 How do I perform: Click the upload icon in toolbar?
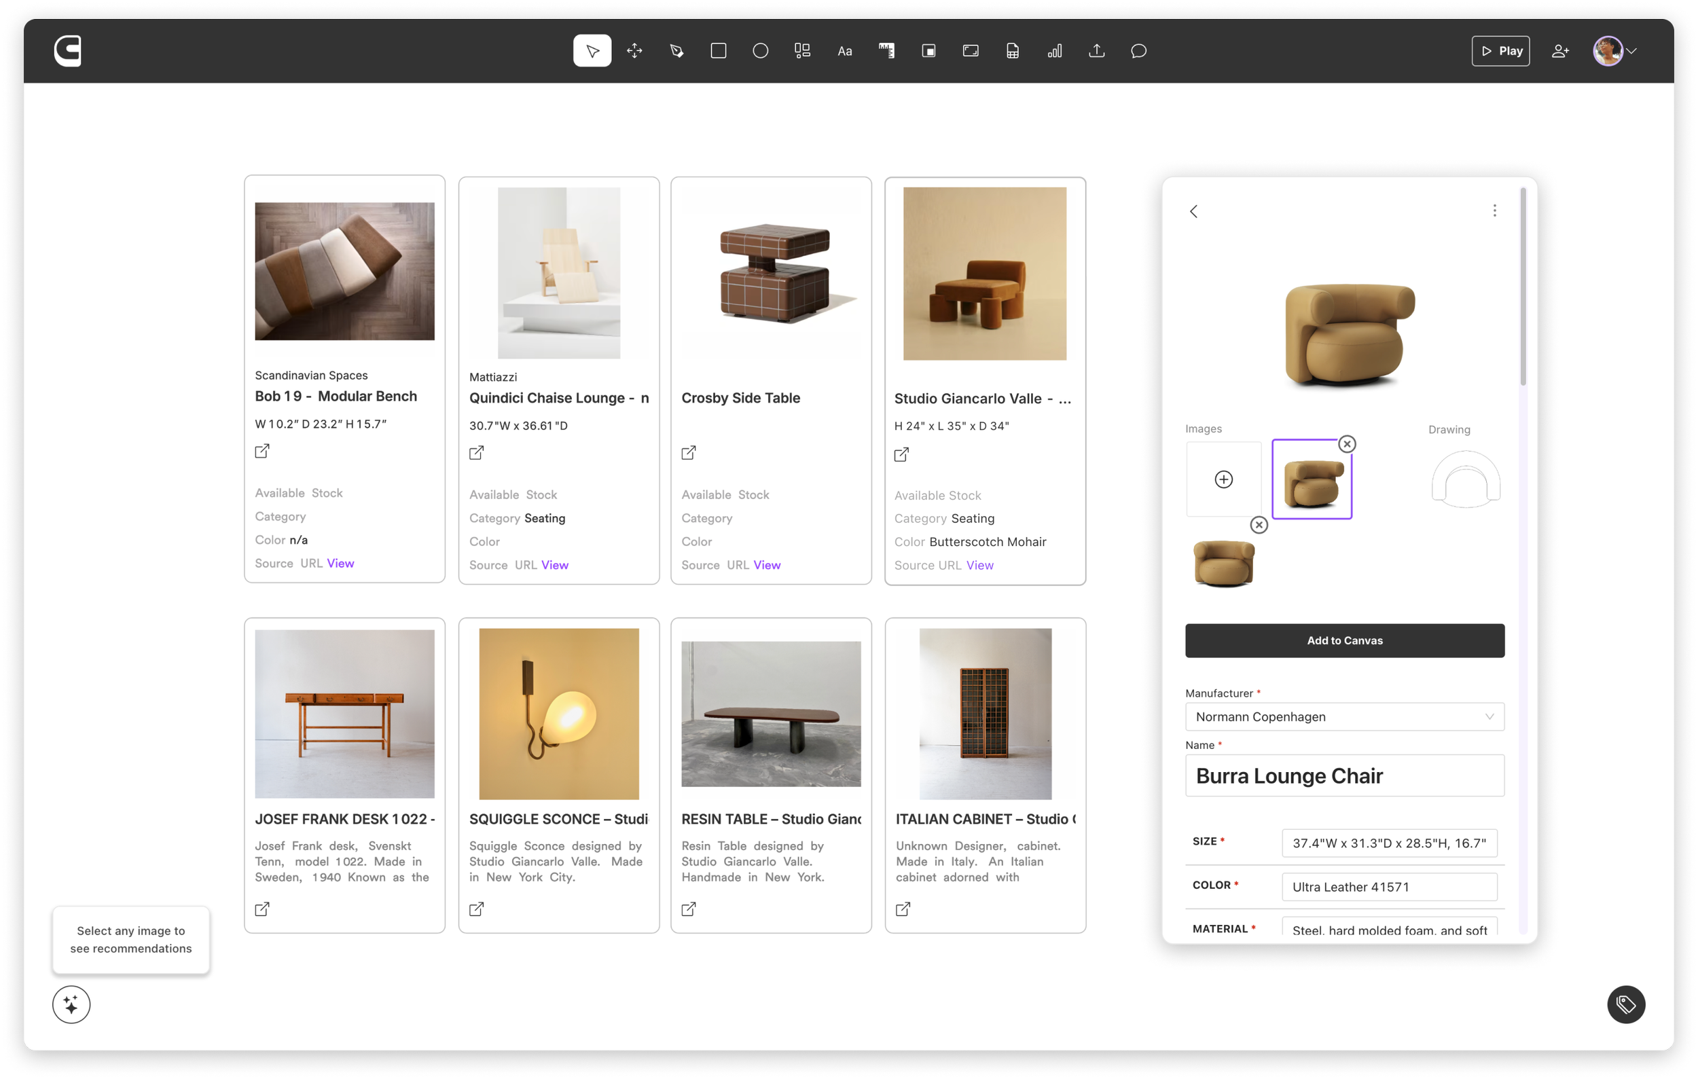1096,51
